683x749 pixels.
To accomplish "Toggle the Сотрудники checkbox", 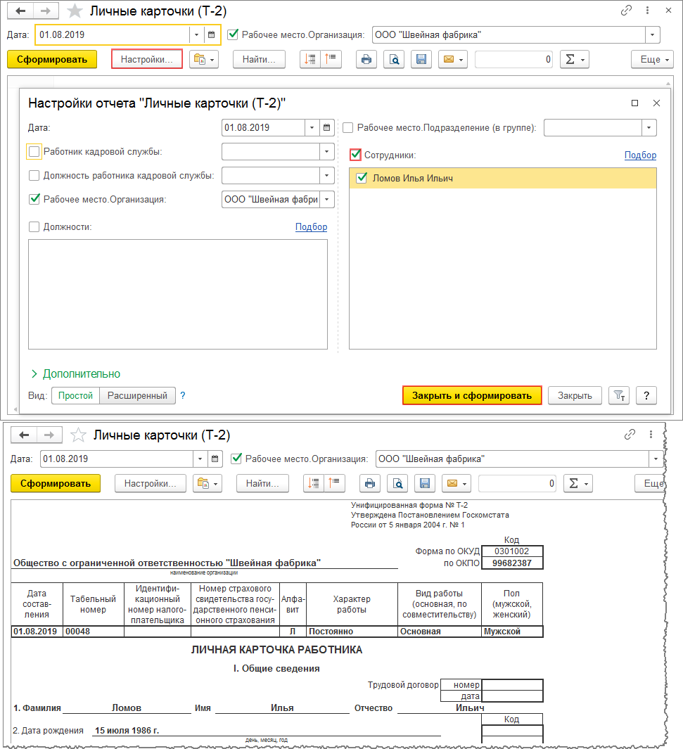I will [x=355, y=155].
